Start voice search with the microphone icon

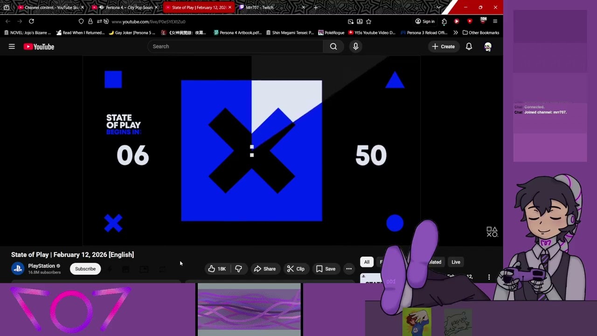(x=355, y=47)
